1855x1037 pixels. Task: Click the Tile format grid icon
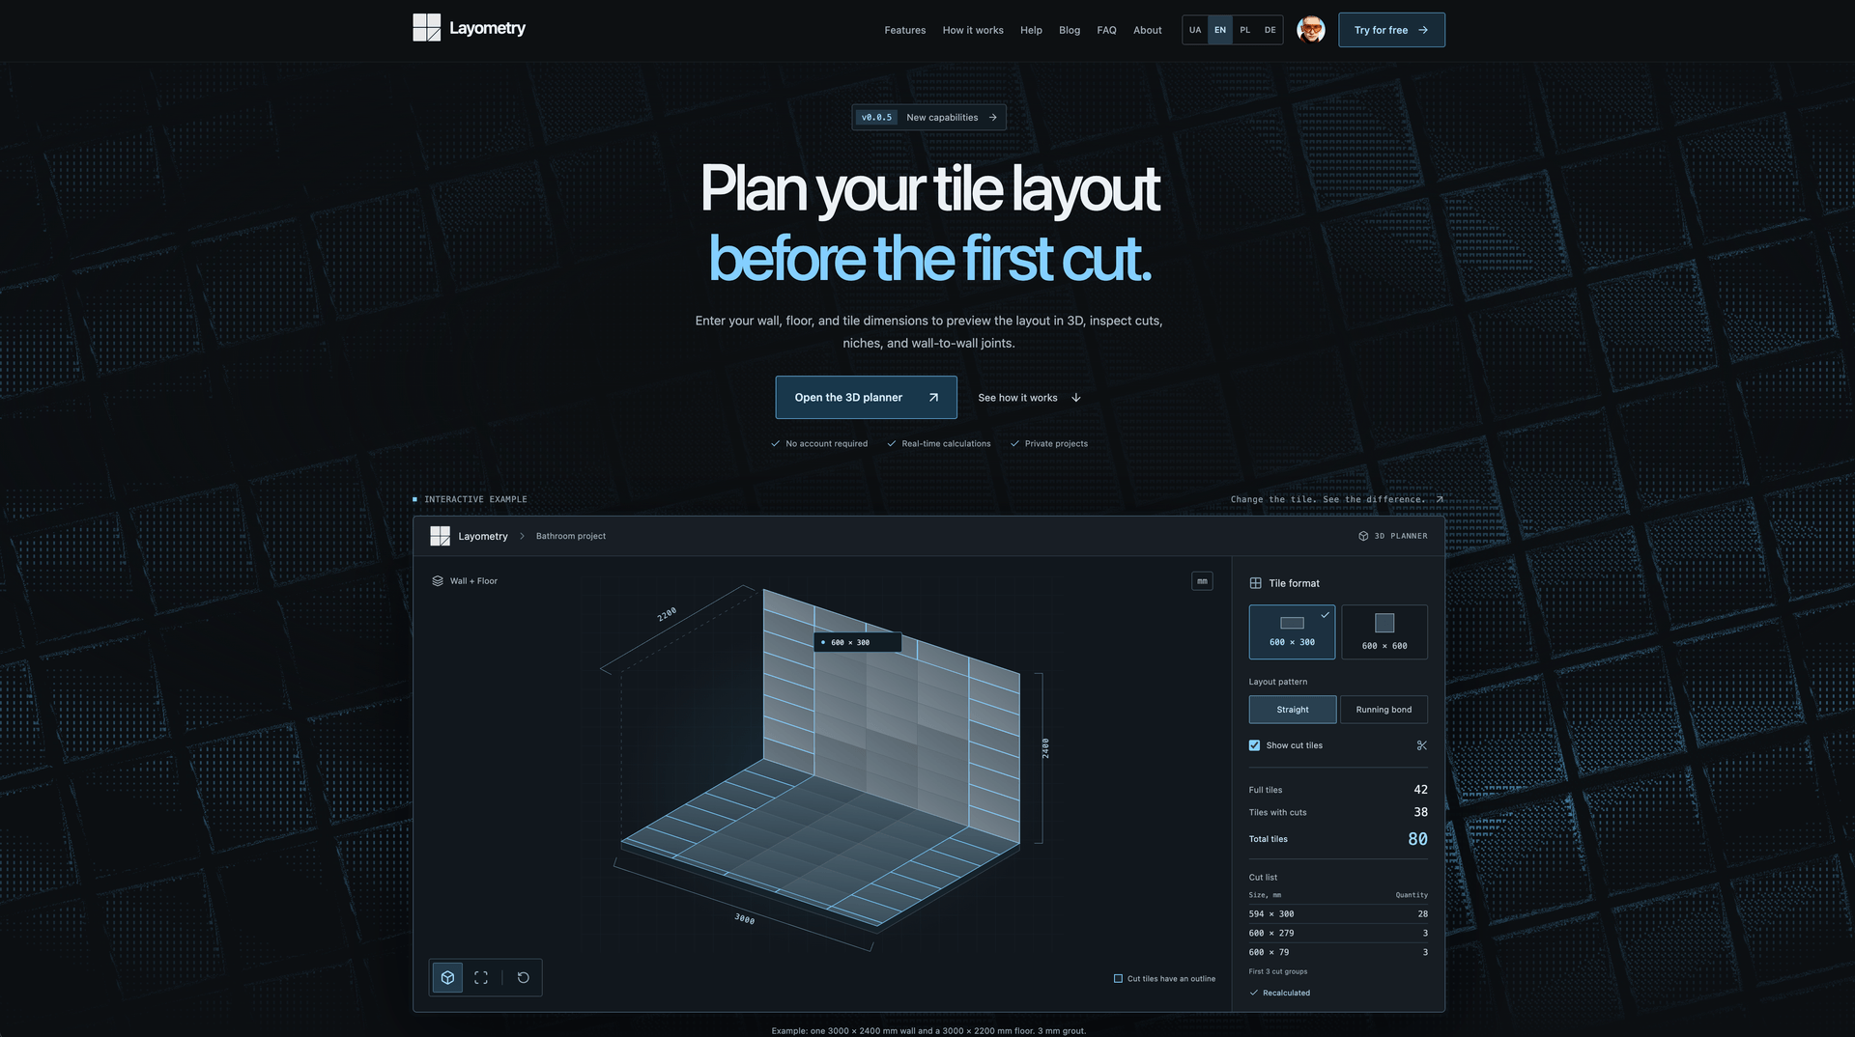1255,583
